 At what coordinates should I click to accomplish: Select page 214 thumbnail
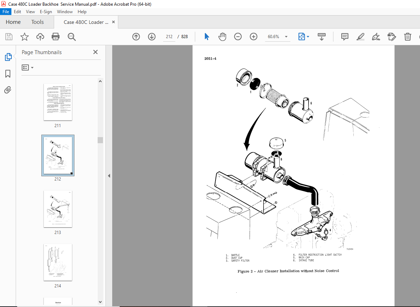tap(58, 262)
